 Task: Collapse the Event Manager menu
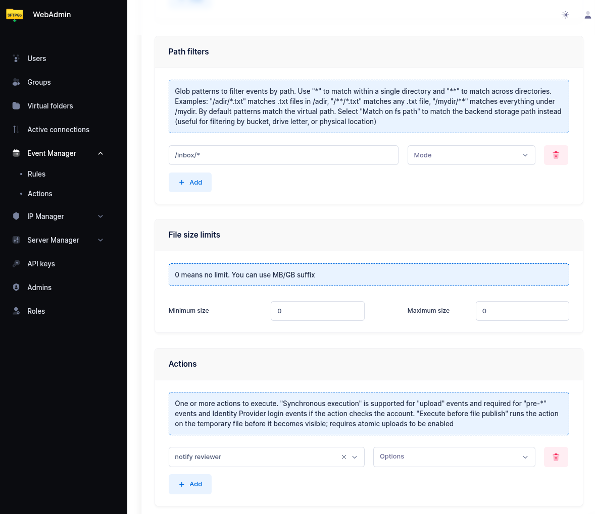[x=101, y=153]
